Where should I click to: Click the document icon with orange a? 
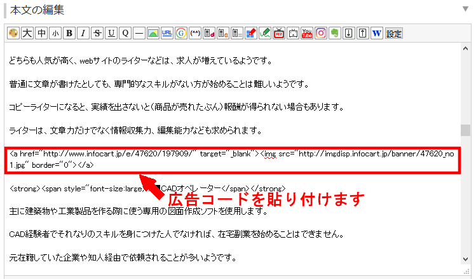pos(223,33)
